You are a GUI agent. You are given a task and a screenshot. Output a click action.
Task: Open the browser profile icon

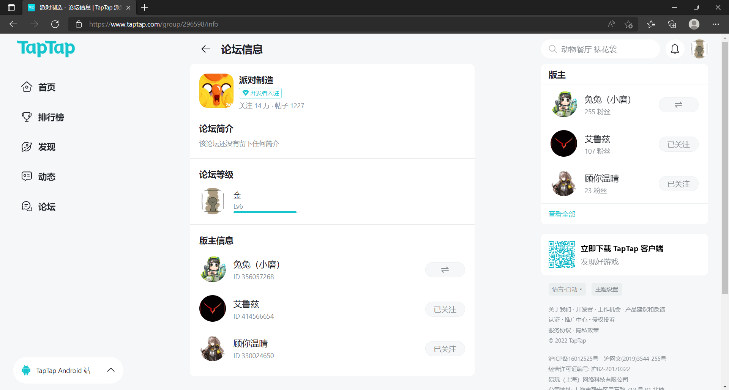(694, 24)
